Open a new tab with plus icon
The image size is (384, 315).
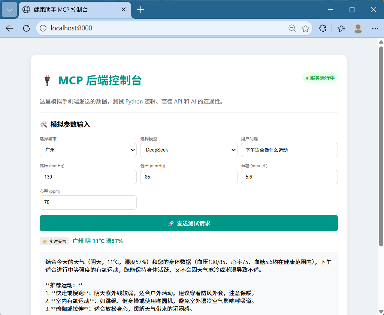[140, 10]
